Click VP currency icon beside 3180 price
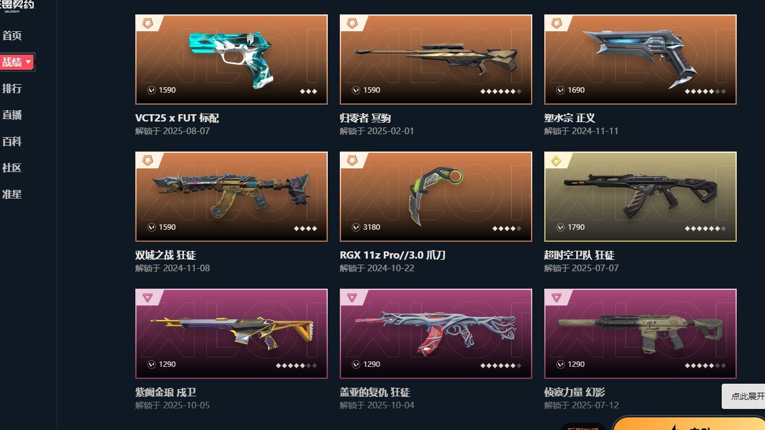This screenshot has width=765, height=430. point(356,227)
